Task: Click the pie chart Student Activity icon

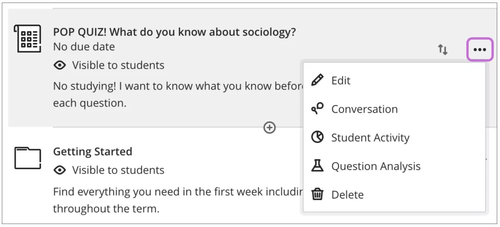Action: [x=317, y=137]
